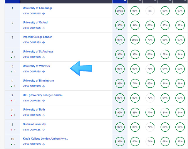The image size is (188, 149).
Task: Click Durham's 86% score circle
Action: [x=165, y=127]
